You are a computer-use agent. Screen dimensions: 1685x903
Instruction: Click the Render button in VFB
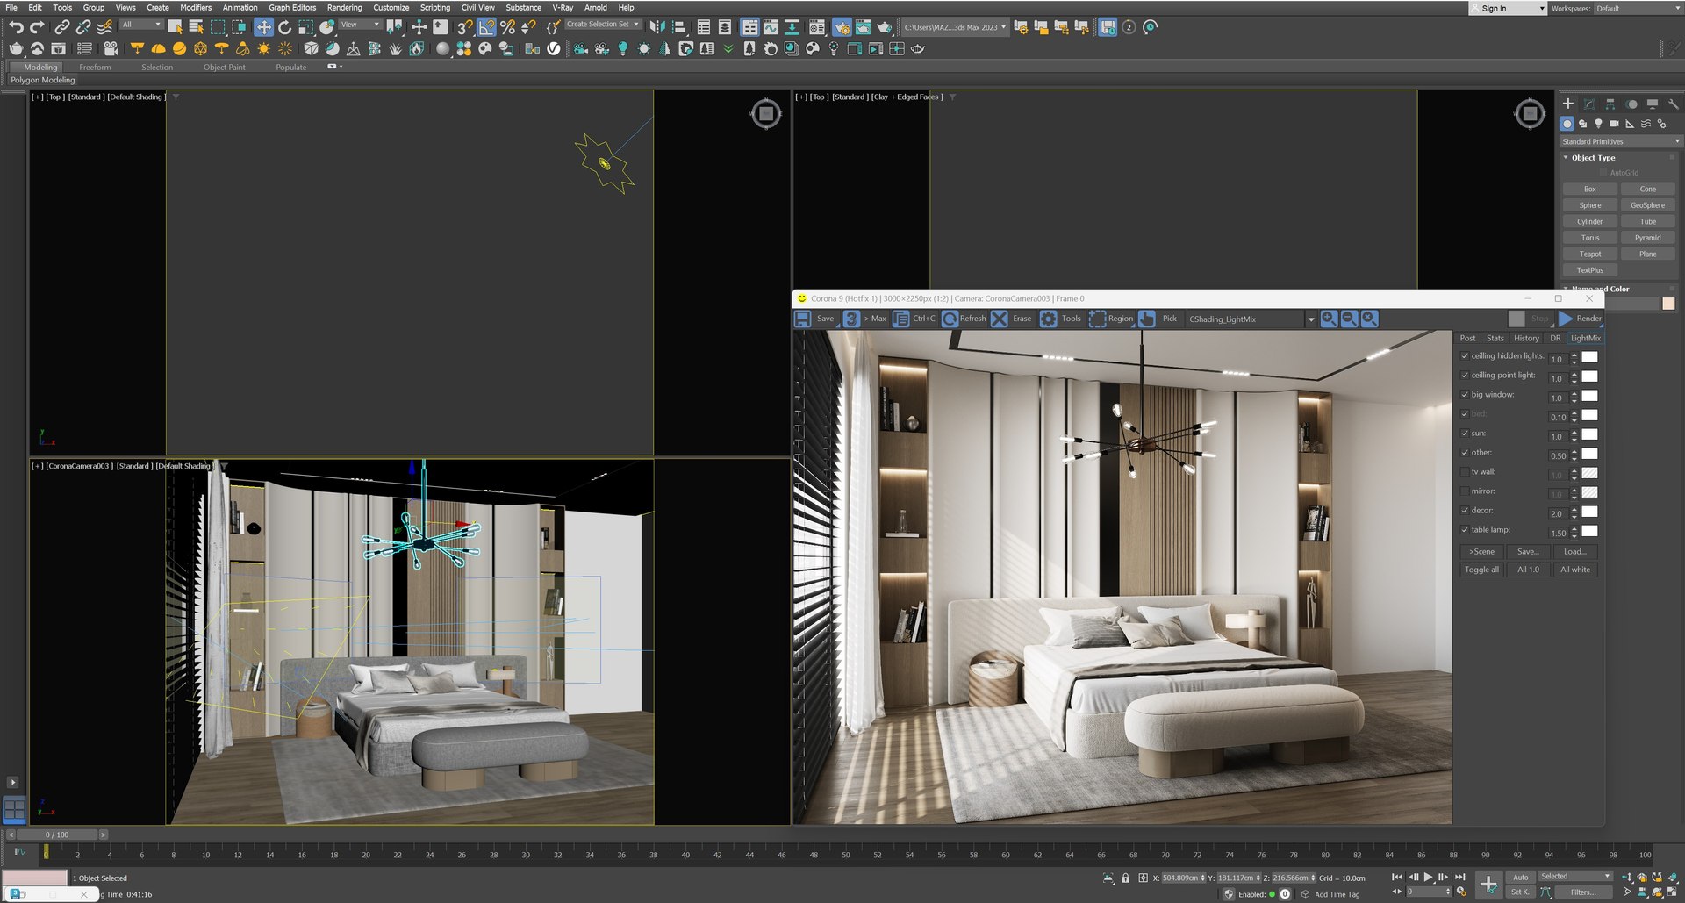1581,319
